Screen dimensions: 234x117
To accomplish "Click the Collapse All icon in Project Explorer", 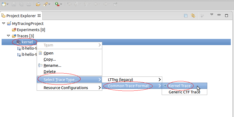I will [x=186, y=16].
